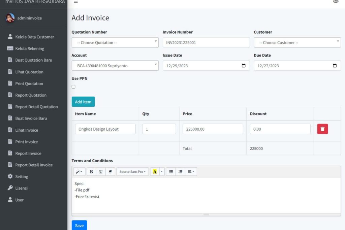Toggle bold formatting in the editor
The height and width of the screenshot is (230, 345).
91,171
